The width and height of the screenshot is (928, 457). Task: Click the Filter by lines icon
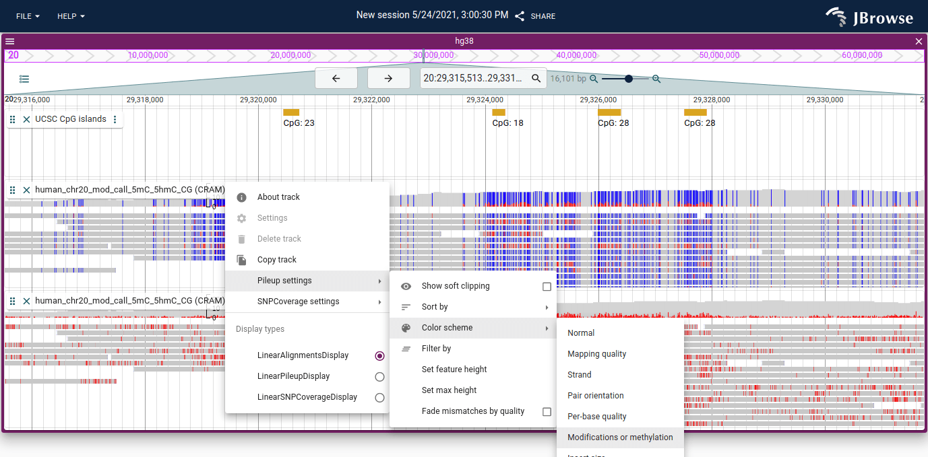click(x=406, y=349)
